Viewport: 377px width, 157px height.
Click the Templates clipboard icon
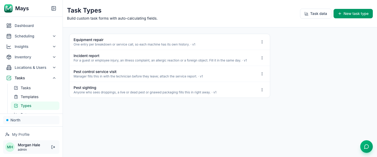pyautogui.click(x=16, y=97)
